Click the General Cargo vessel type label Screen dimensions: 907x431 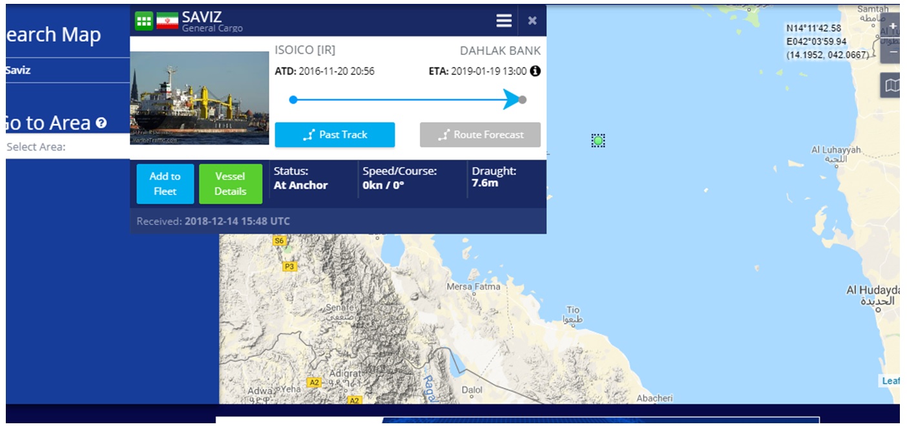[x=213, y=28]
